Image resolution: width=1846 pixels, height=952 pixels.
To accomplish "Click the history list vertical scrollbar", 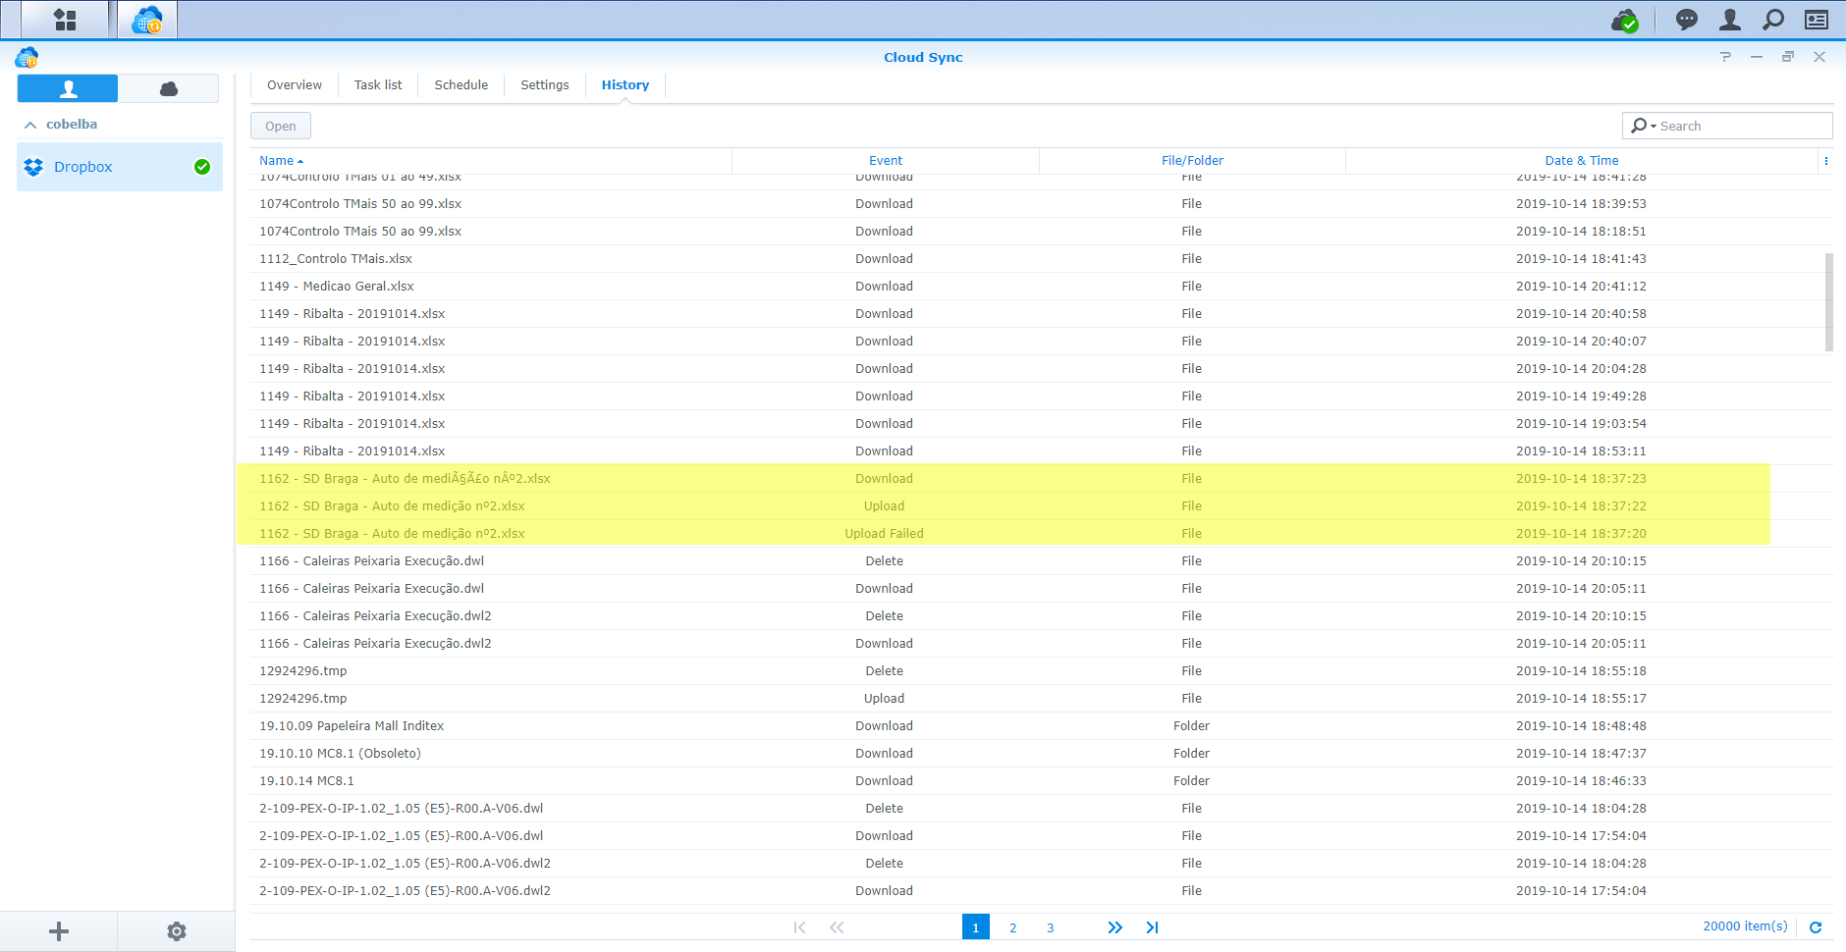I will click(1829, 302).
